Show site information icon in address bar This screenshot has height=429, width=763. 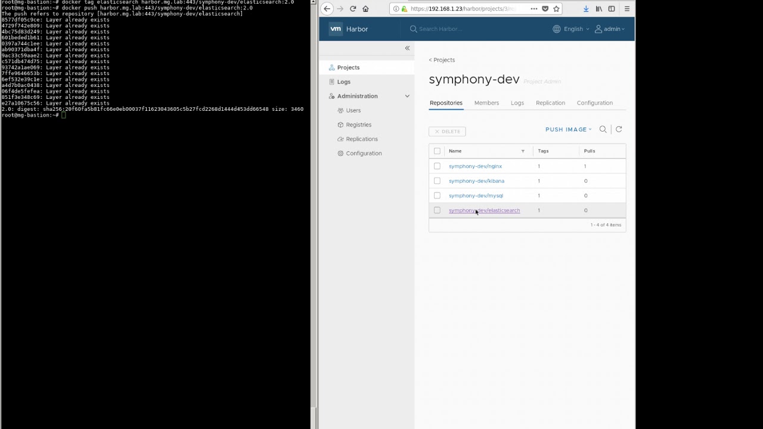tap(396, 9)
